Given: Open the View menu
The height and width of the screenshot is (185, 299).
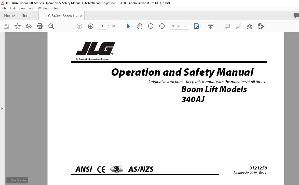Looking at the screenshot, I should (x=22, y=8).
